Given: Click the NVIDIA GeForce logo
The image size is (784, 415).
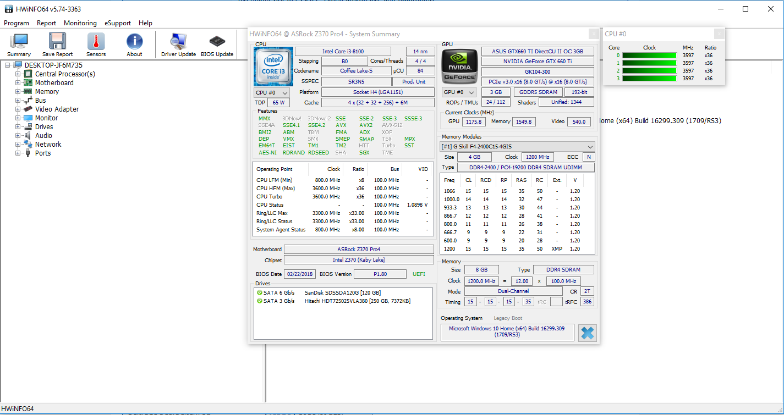Looking at the screenshot, I should click(x=460, y=66).
